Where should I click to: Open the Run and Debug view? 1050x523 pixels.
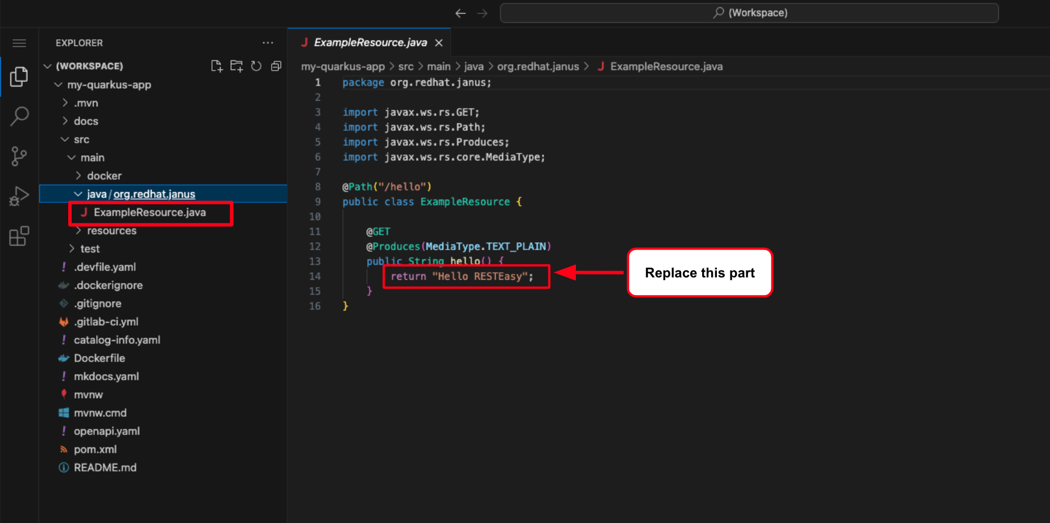[19, 196]
